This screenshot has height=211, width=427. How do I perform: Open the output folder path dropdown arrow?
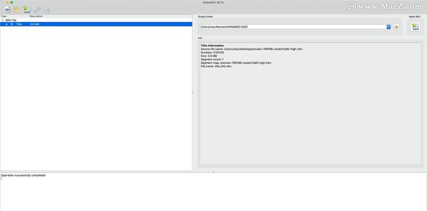389,27
